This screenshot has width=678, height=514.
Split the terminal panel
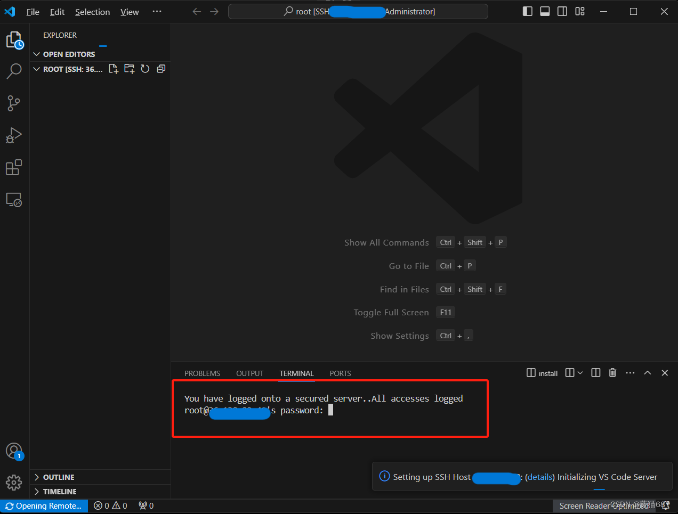coord(596,373)
